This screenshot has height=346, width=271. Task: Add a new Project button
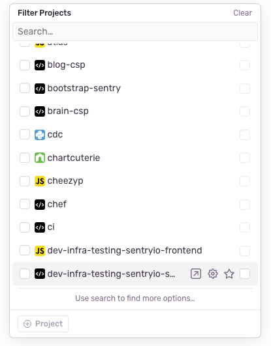coord(43,324)
